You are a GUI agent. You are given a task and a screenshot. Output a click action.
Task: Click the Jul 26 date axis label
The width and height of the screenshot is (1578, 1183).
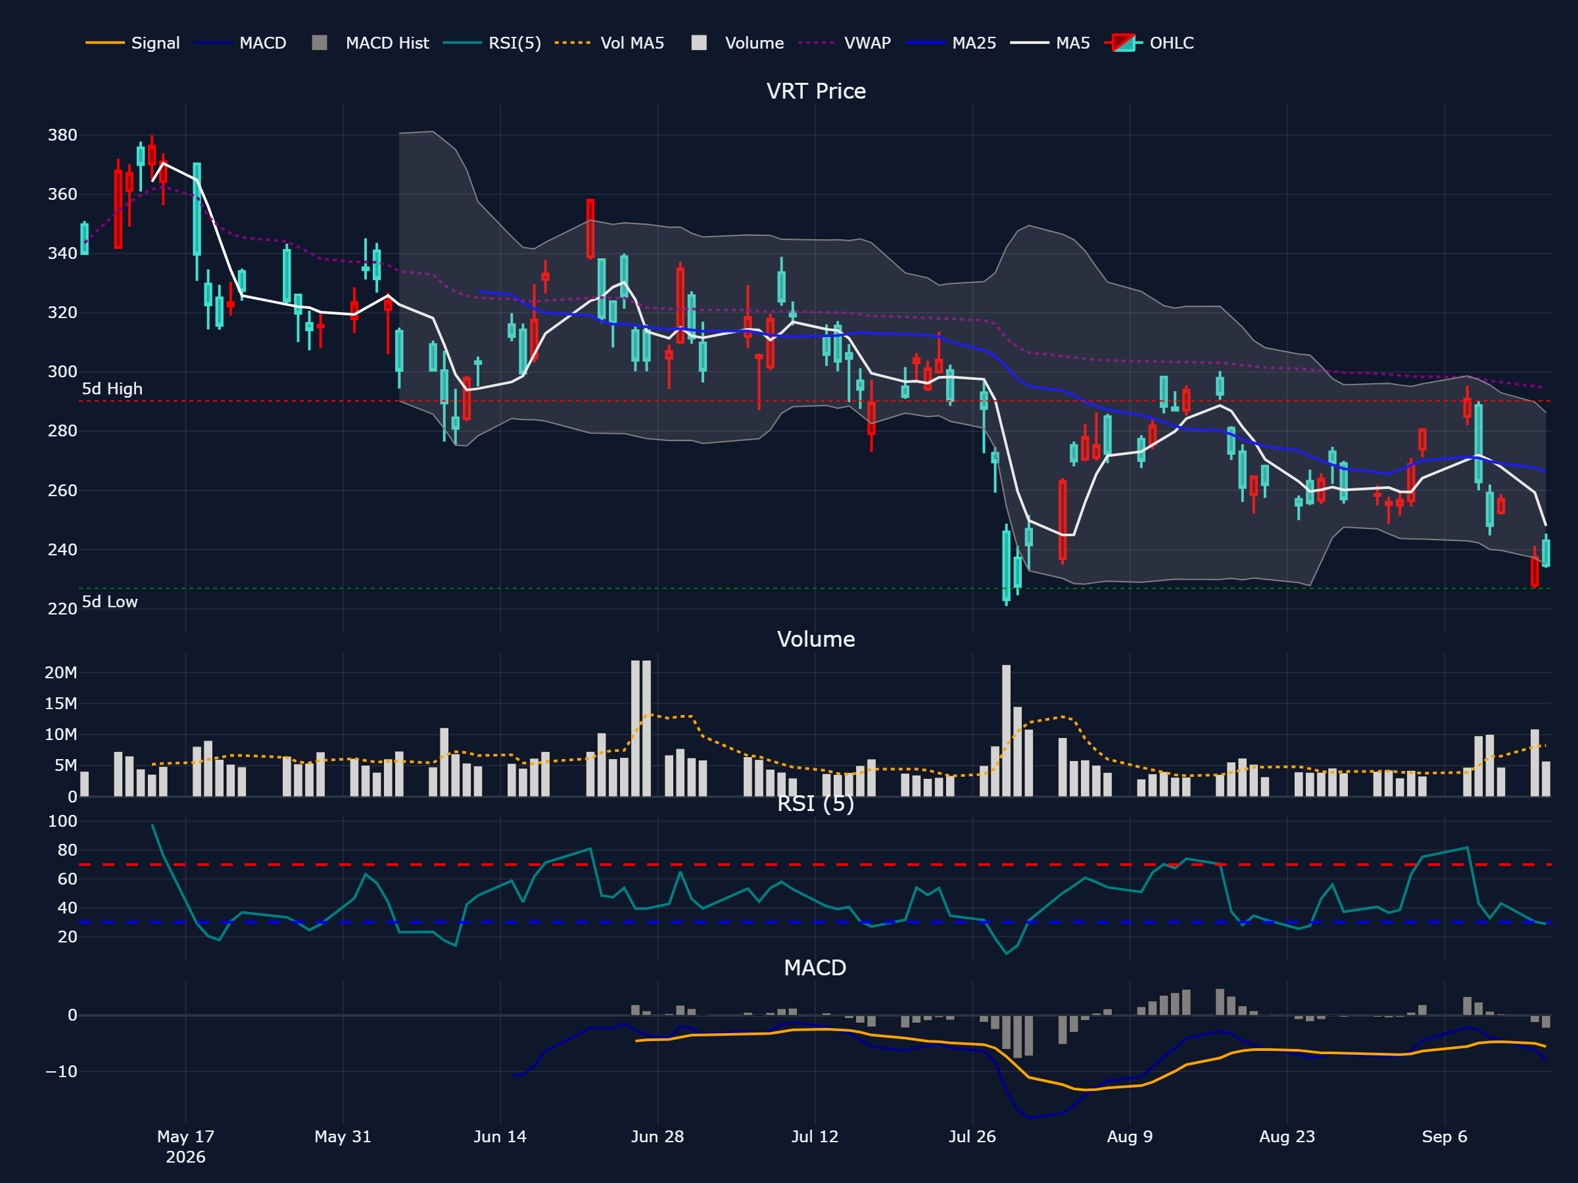tap(972, 1136)
